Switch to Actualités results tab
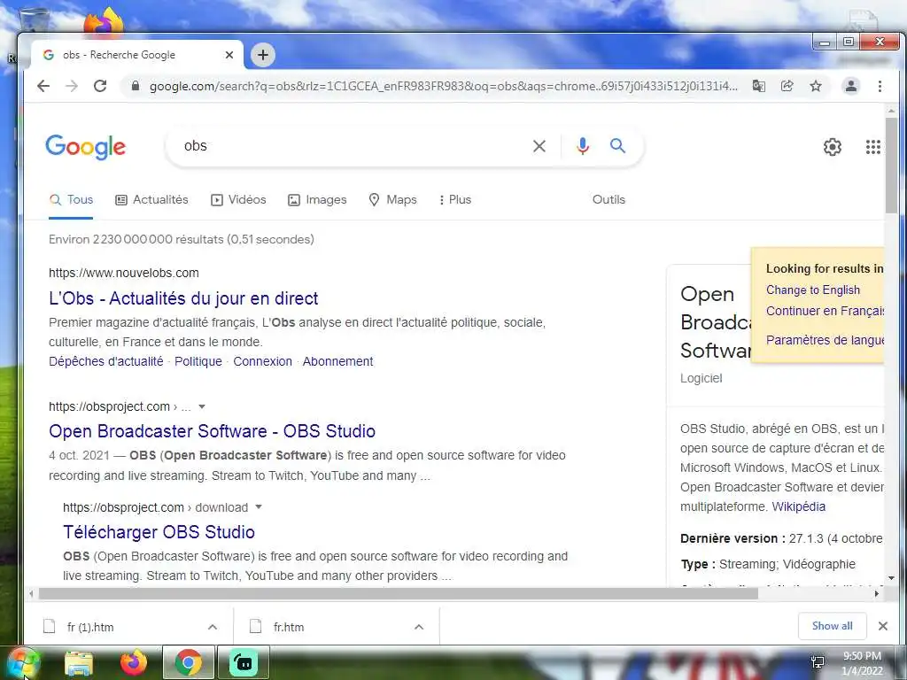The width and height of the screenshot is (907, 680). tap(151, 199)
